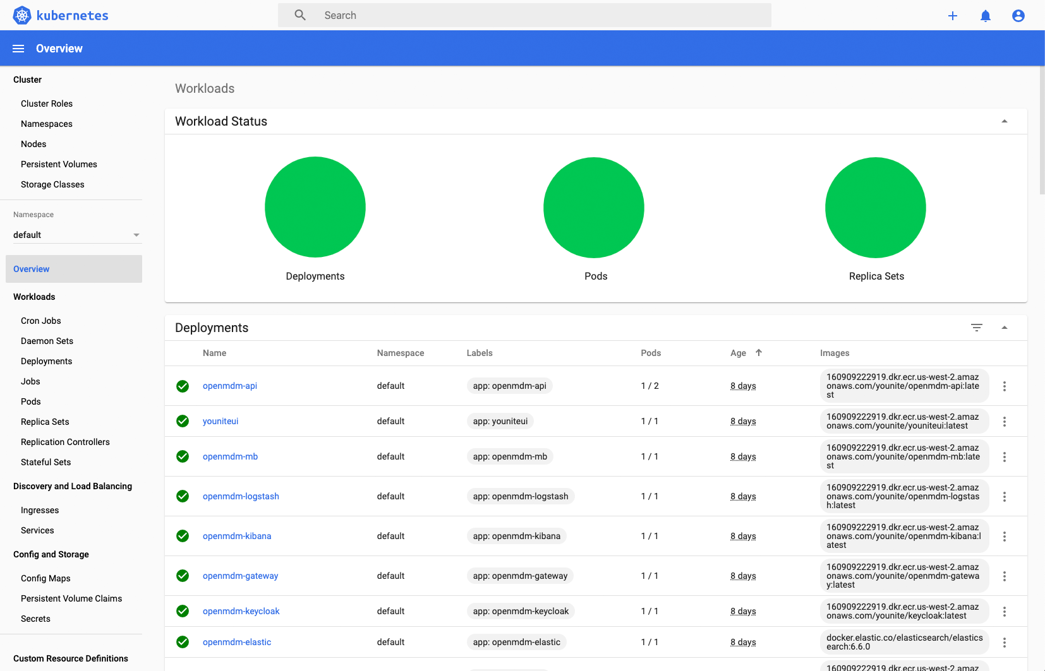Click status check icon for openmdm-mb

[x=183, y=456]
